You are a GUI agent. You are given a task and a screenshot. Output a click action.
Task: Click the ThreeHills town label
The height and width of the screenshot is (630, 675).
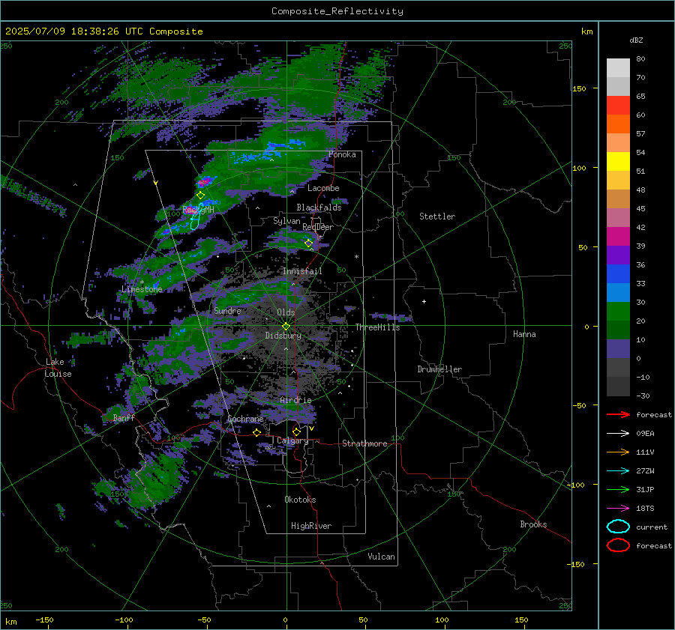[377, 327]
